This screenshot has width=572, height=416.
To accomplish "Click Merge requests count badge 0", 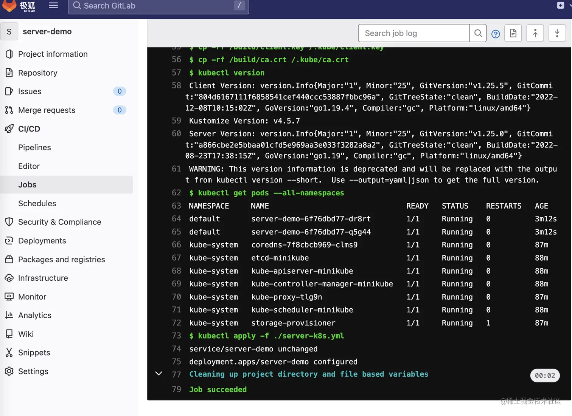I will (x=120, y=110).
